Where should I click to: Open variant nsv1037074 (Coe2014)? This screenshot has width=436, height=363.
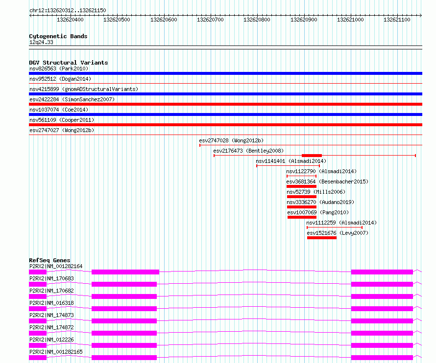(59, 110)
